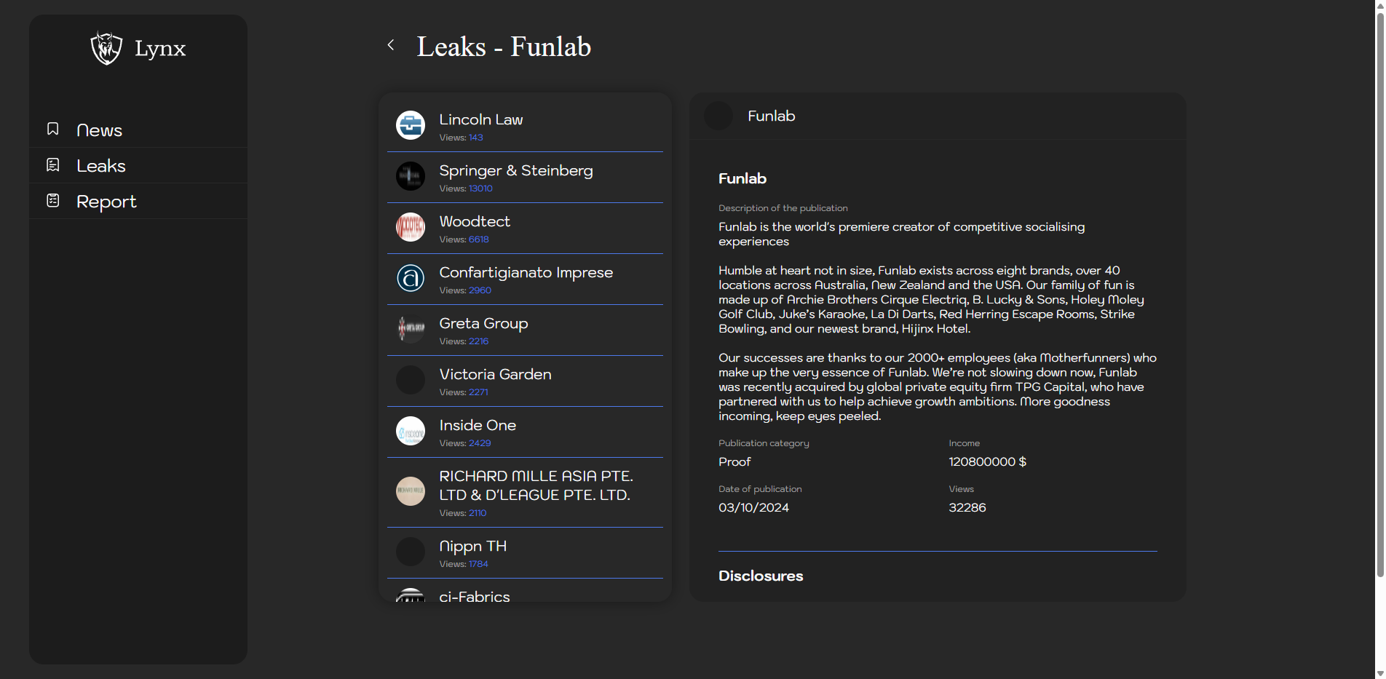Click the Lincoln Law briefcase avatar

(411, 125)
